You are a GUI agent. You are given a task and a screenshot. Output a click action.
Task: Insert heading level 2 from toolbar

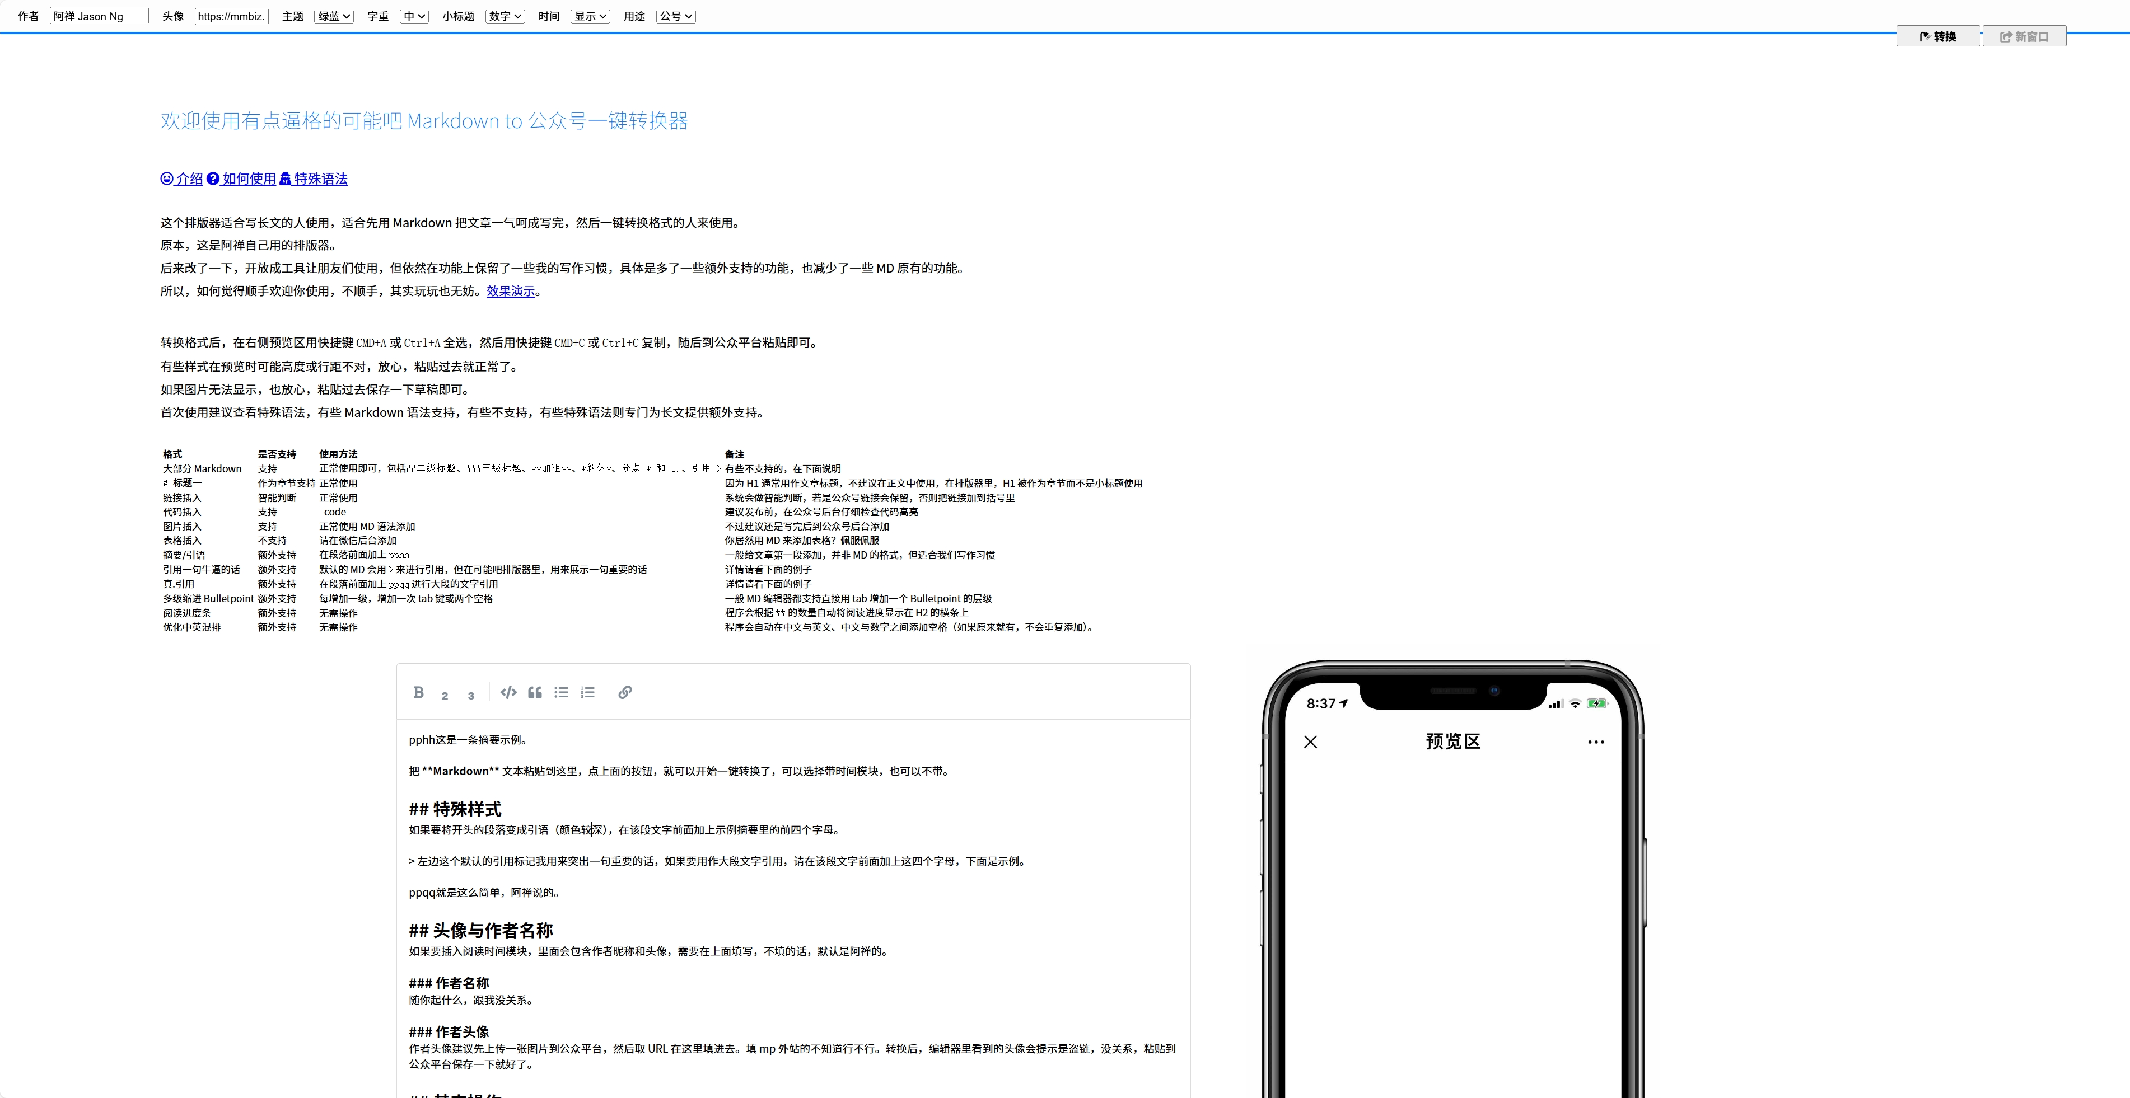point(445,695)
